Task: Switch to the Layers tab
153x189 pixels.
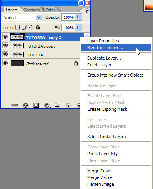Action: pyautogui.click(x=11, y=10)
